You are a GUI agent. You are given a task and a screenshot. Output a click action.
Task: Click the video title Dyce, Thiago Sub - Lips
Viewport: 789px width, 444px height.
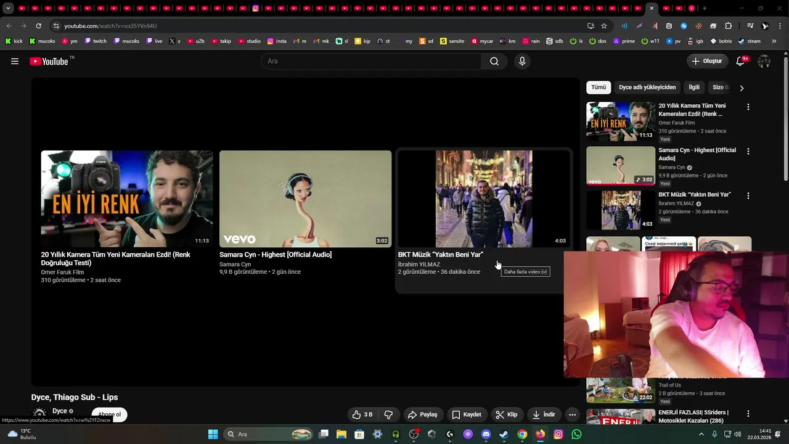(x=75, y=397)
